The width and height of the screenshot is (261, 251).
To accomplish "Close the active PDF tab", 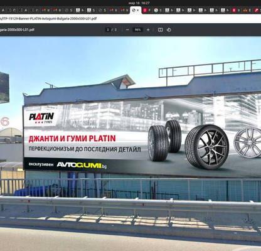I will 137,10.
